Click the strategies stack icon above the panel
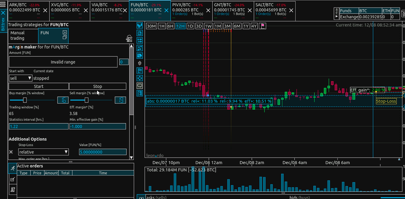Viewport: 405px width, 199px height. pos(129,39)
